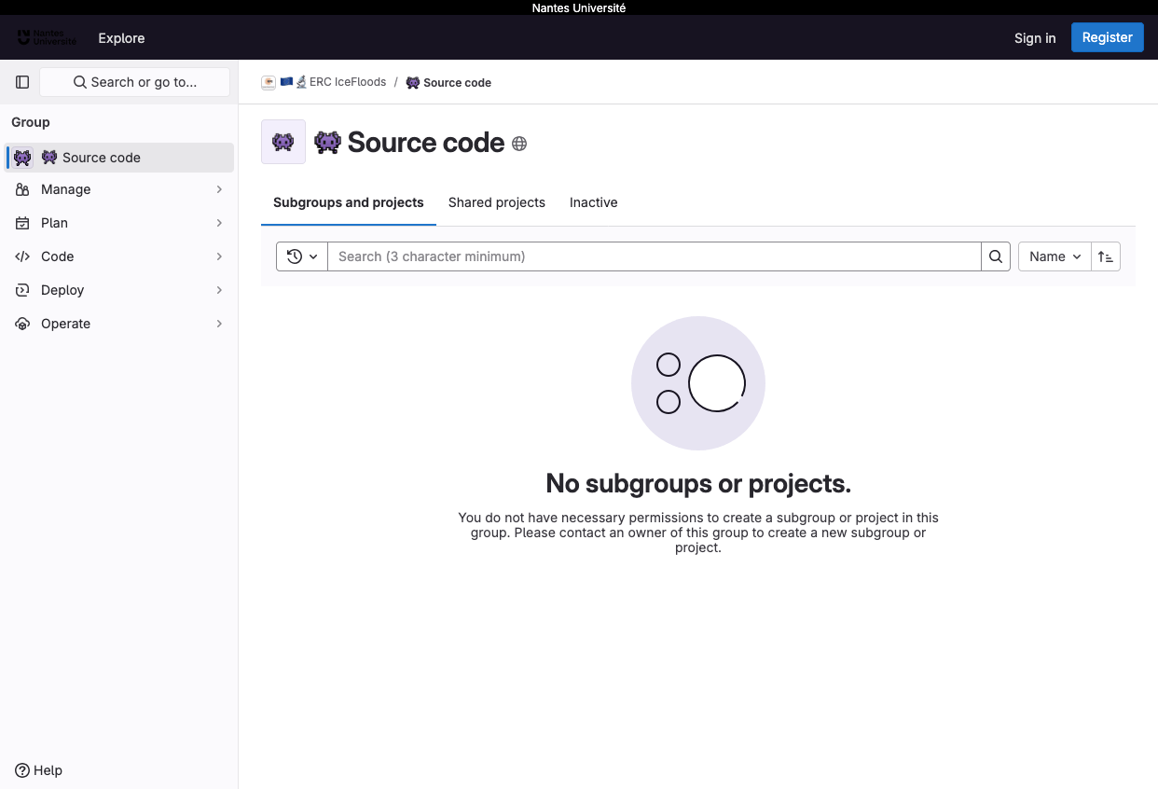Click the magnifying glass search button
Screen dimensions: 1158x789
pyautogui.click(x=996, y=256)
